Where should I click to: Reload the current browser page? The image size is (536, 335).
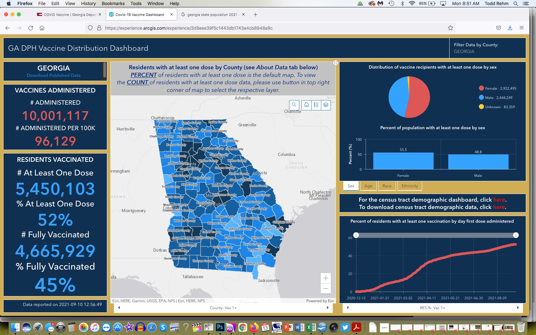[31, 28]
